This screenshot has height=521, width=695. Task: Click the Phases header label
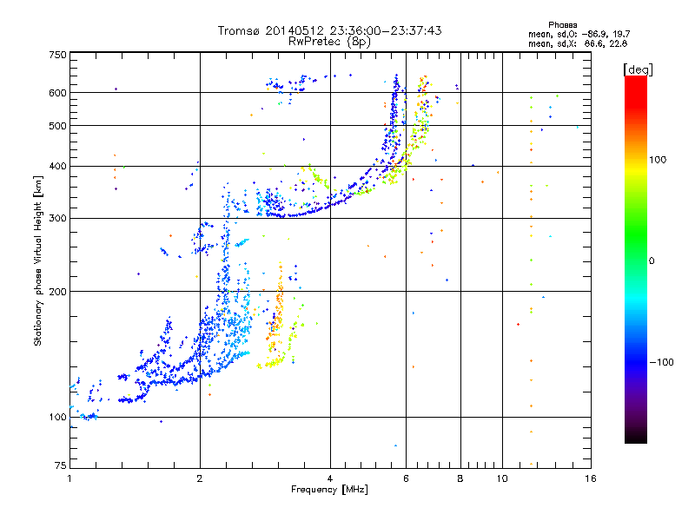(x=562, y=25)
